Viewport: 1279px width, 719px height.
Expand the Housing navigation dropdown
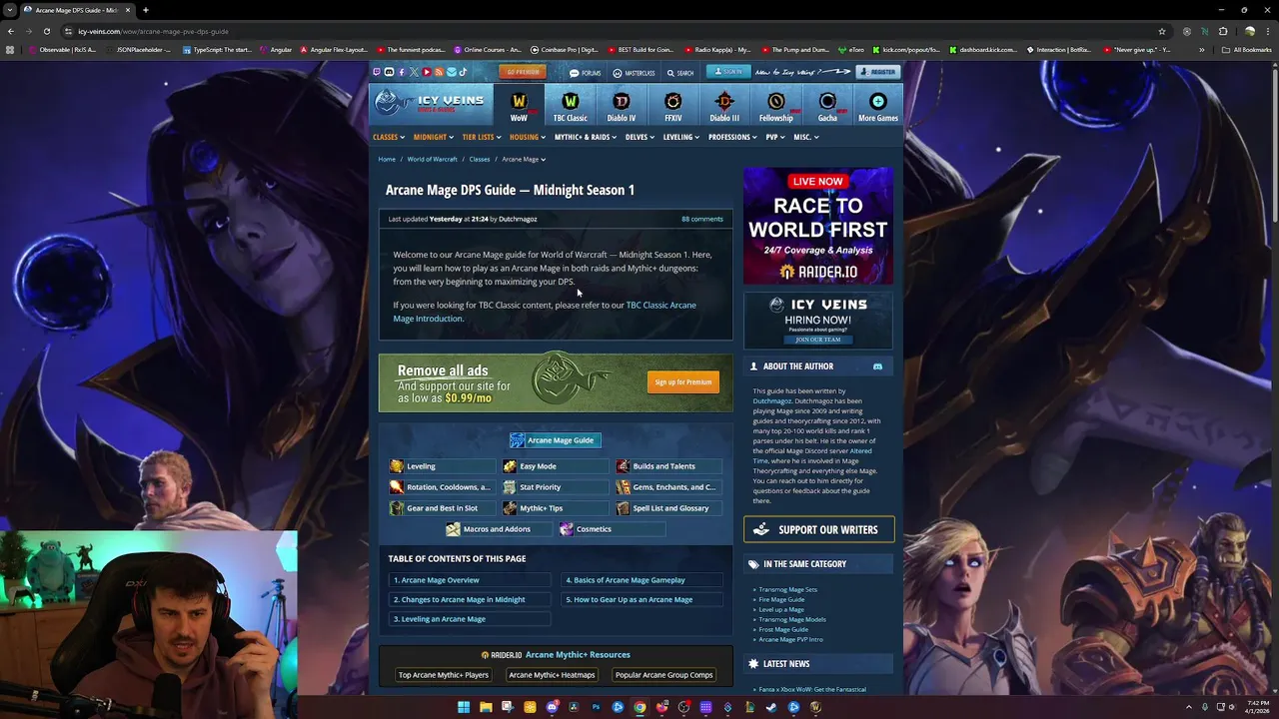pos(528,137)
